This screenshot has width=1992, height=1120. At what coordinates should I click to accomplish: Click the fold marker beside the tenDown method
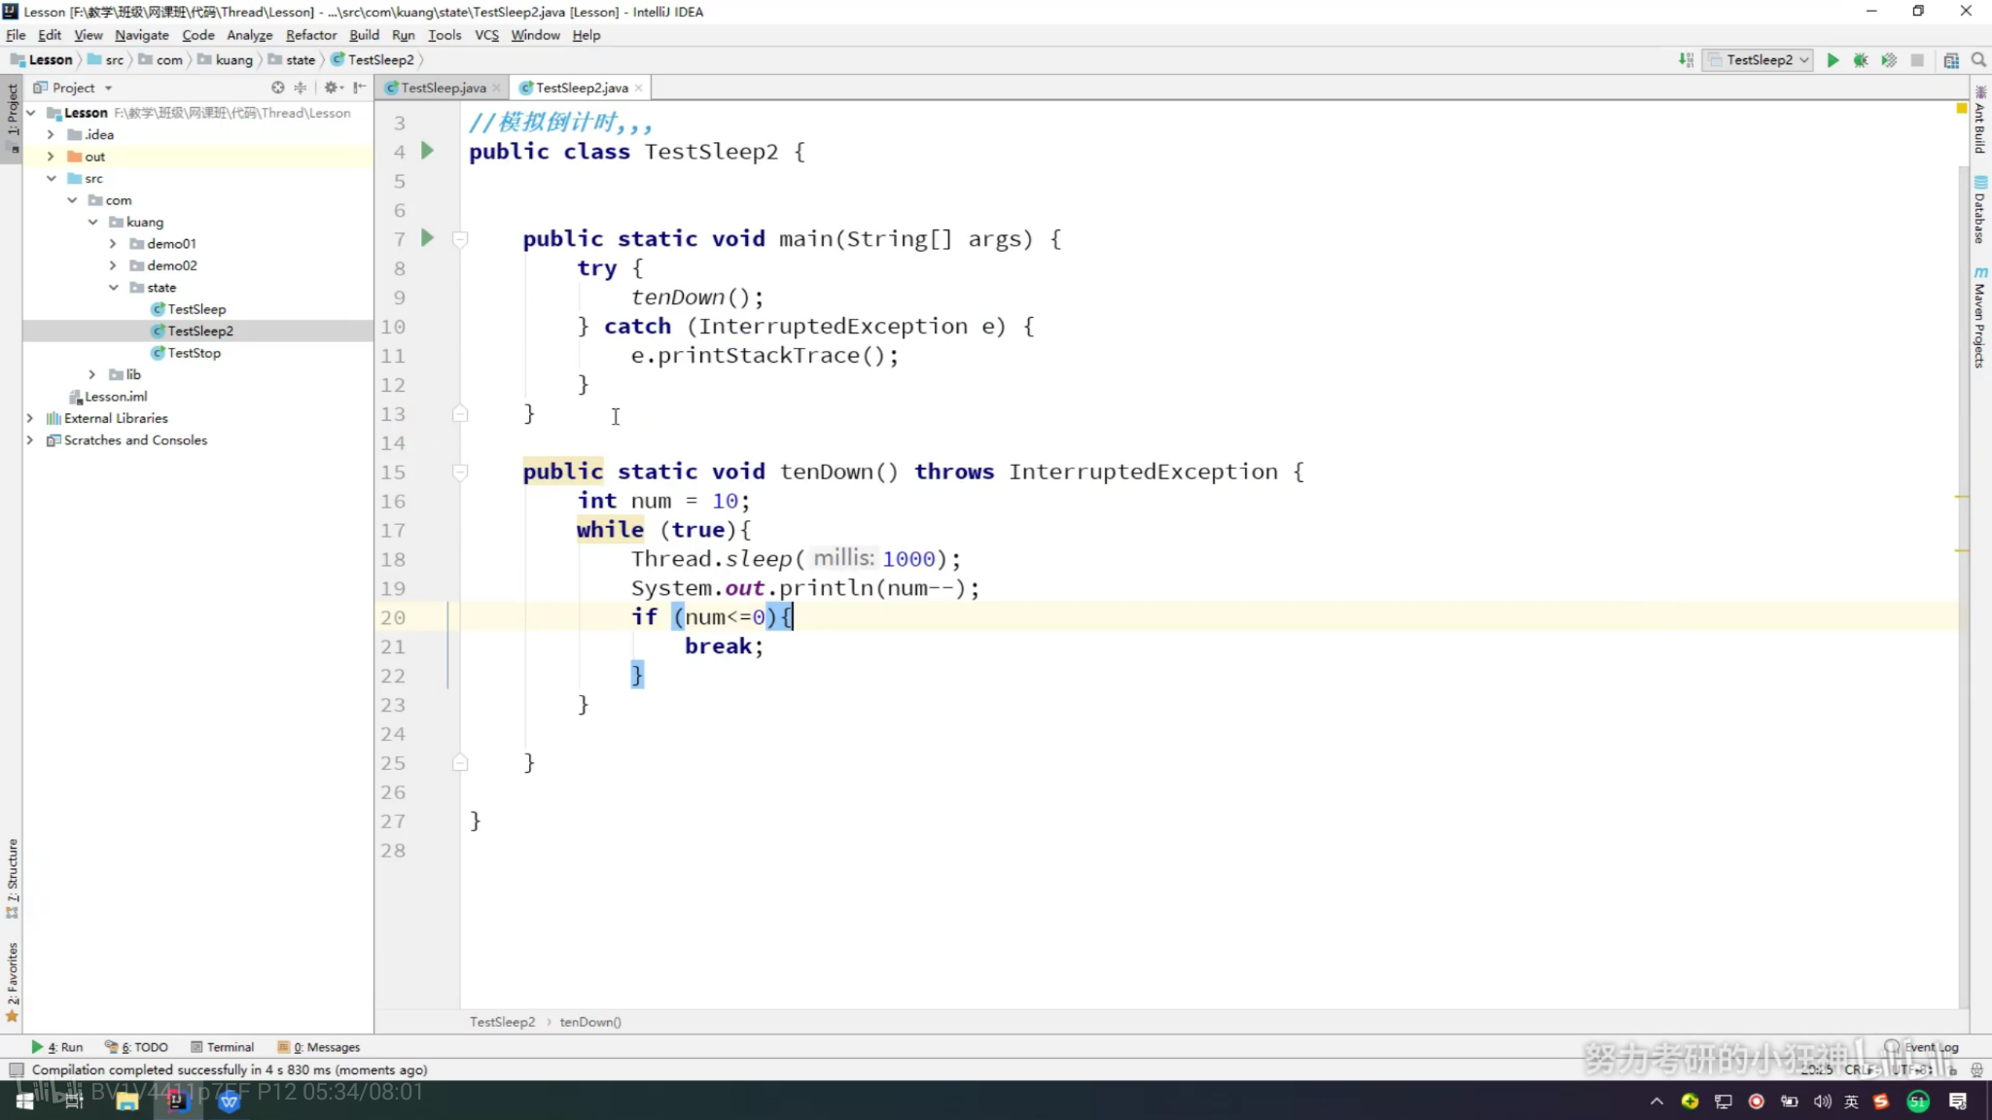pyautogui.click(x=460, y=472)
